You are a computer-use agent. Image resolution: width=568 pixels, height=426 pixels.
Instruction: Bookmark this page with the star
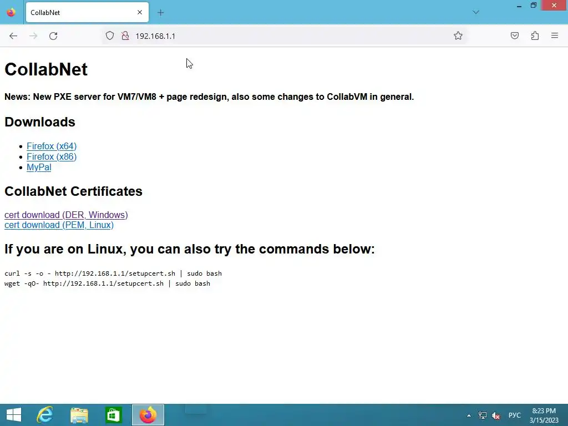coord(458,35)
